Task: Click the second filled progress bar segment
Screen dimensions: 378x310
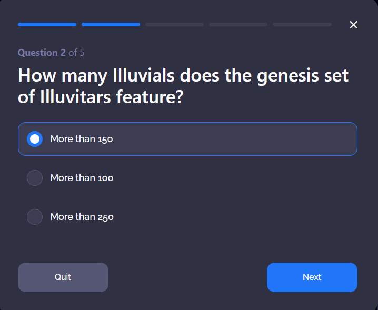Action: 111,24
